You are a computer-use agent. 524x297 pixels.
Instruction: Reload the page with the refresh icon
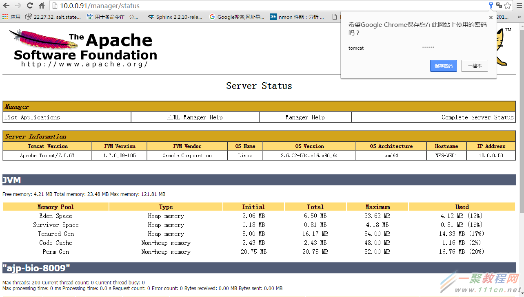(x=30, y=6)
